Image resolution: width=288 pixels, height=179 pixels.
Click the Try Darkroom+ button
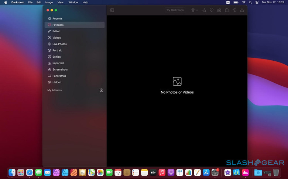[x=175, y=10]
